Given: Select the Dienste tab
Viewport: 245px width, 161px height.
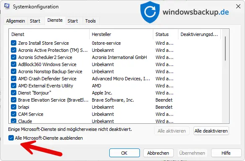Looking at the screenshot, I should pyautogui.click(x=55, y=20).
